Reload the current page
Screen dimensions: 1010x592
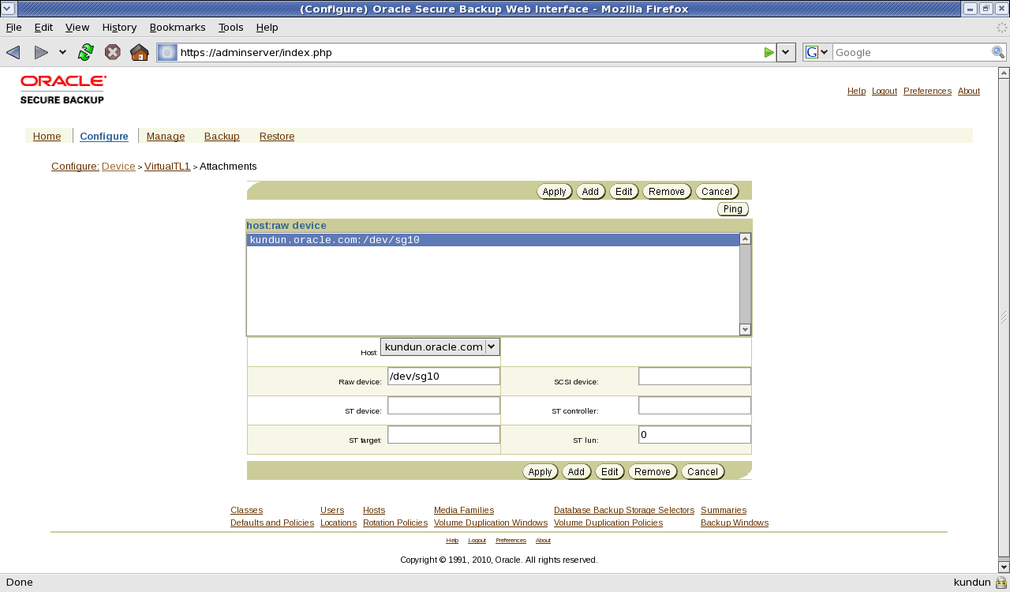pyautogui.click(x=85, y=52)
